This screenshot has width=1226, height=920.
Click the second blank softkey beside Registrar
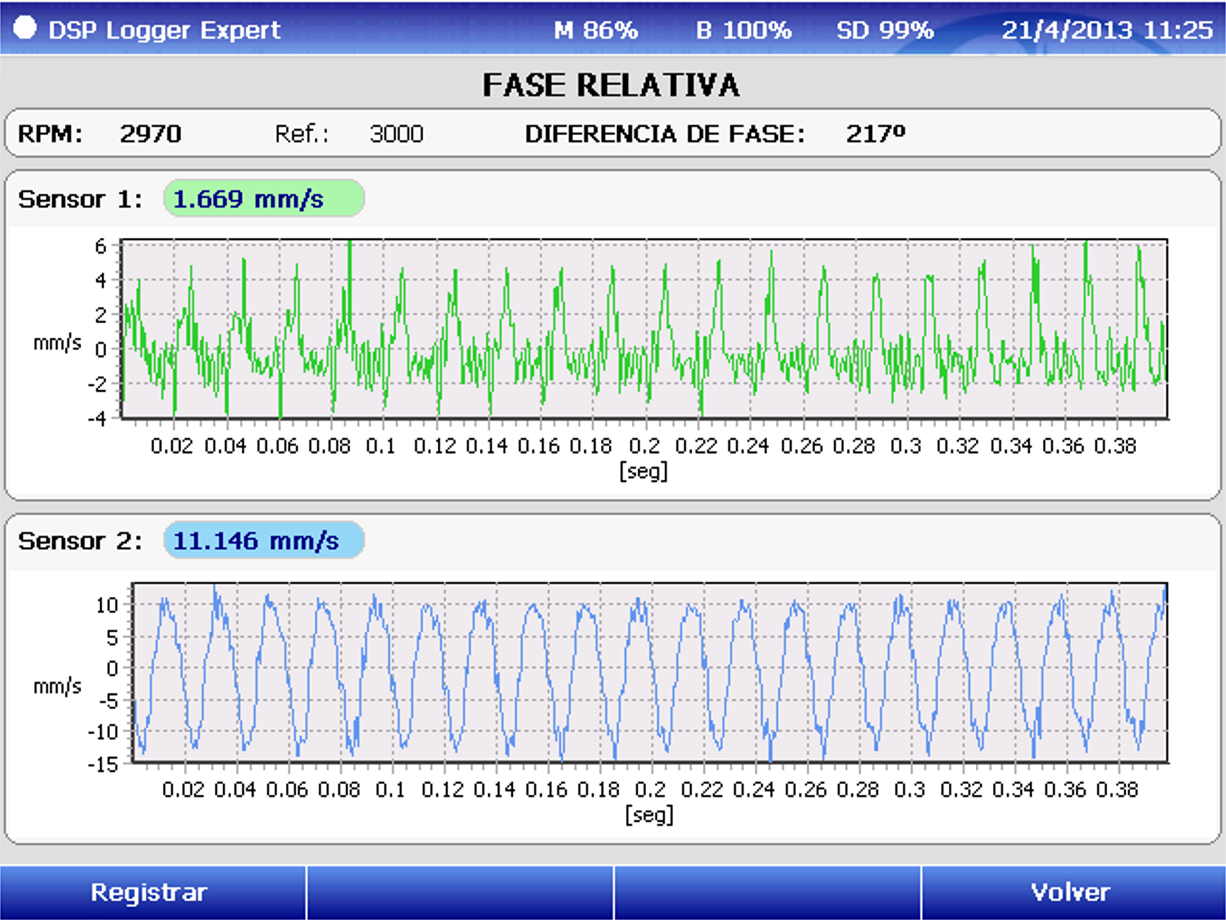460,892
